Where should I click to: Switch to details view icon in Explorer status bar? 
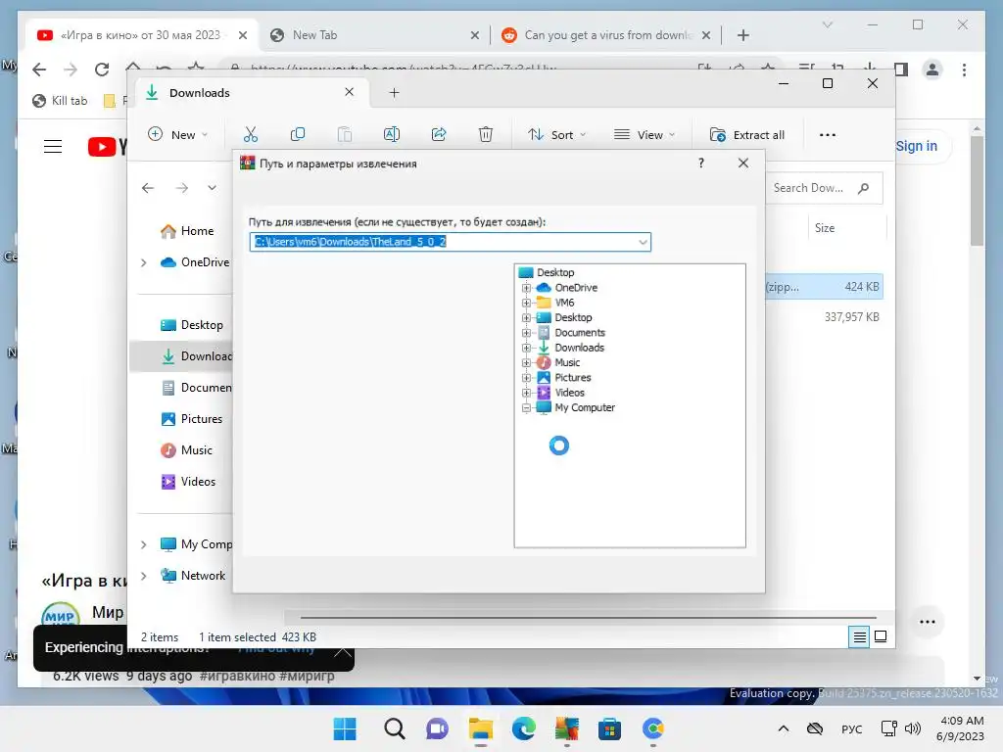pyautogui.click(x=860, y=636)
